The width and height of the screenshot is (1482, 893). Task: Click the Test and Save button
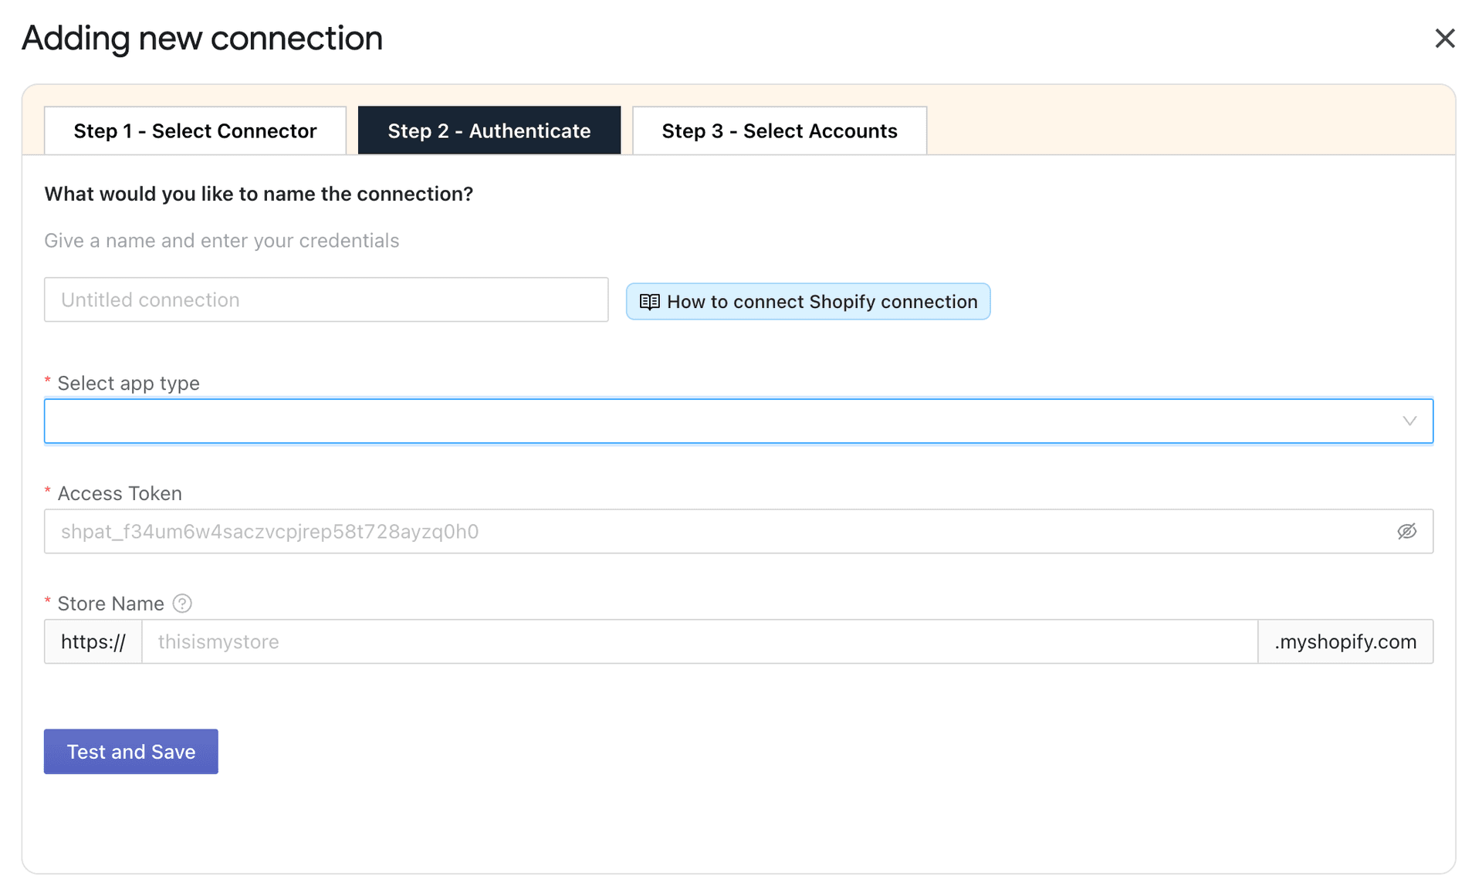click(x=130, y=751)
